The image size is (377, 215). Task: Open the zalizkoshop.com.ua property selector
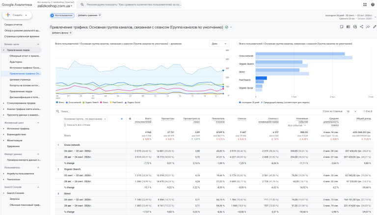point(55,6)
